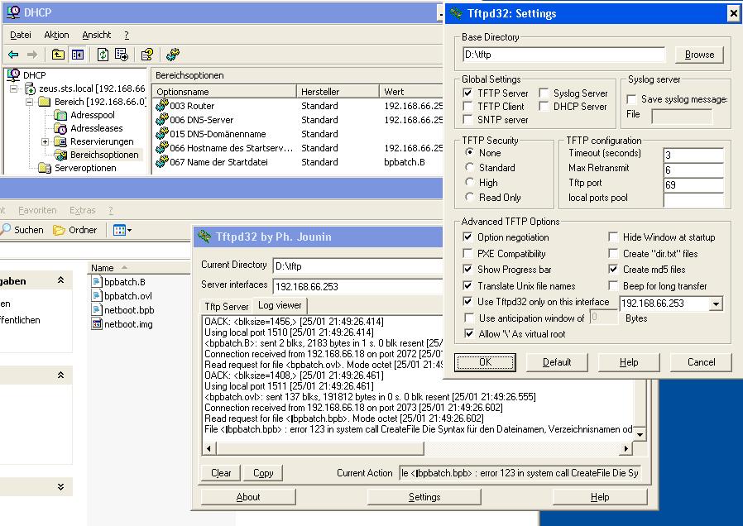Click the 066 Hostname des Startservers icon
Screen dimensions: 743x526
162,148
